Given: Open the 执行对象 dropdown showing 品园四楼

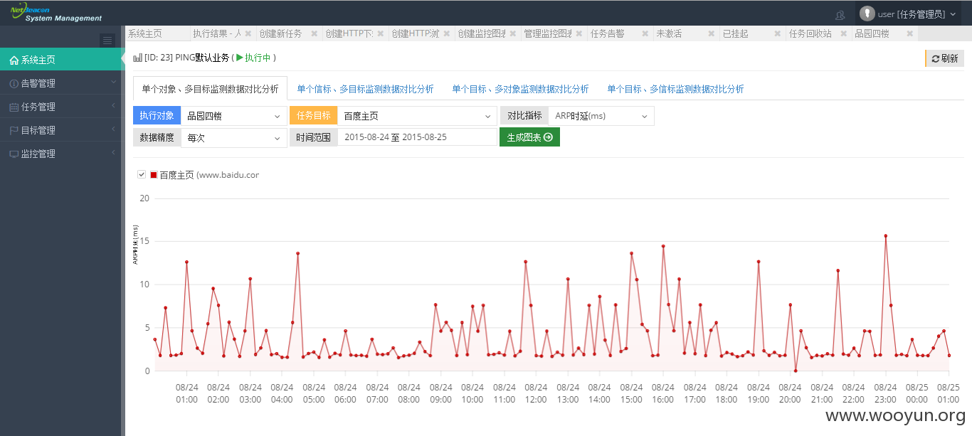Looking at the screenshot, I should (x=234, y=116).
